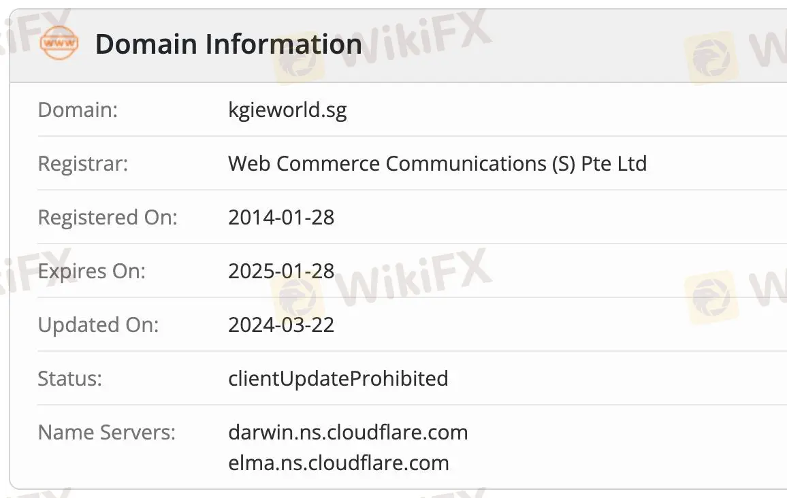Click the orange WWW globe icon

click(59, 44)
